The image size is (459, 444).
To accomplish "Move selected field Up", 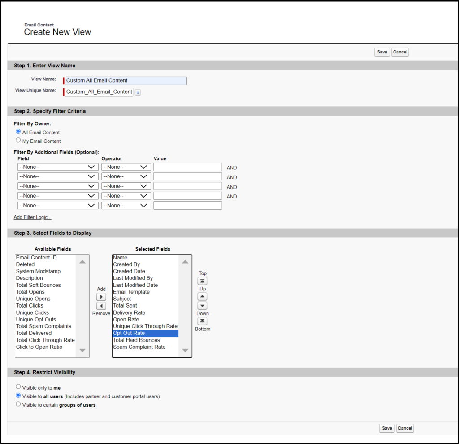I will click(x=202, y=296).
